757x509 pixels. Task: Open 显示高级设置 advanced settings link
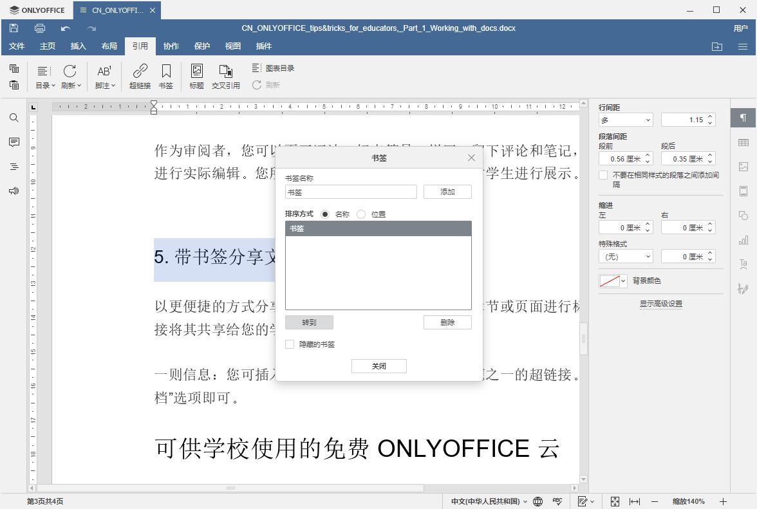pyautogui.click(x=660, y=304)
